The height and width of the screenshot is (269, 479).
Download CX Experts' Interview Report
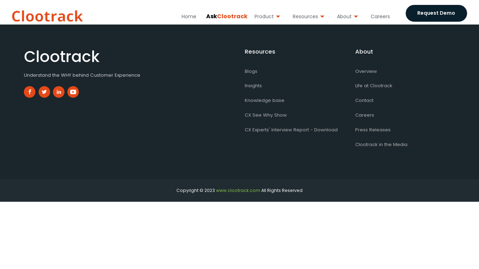tap(291, 130)
